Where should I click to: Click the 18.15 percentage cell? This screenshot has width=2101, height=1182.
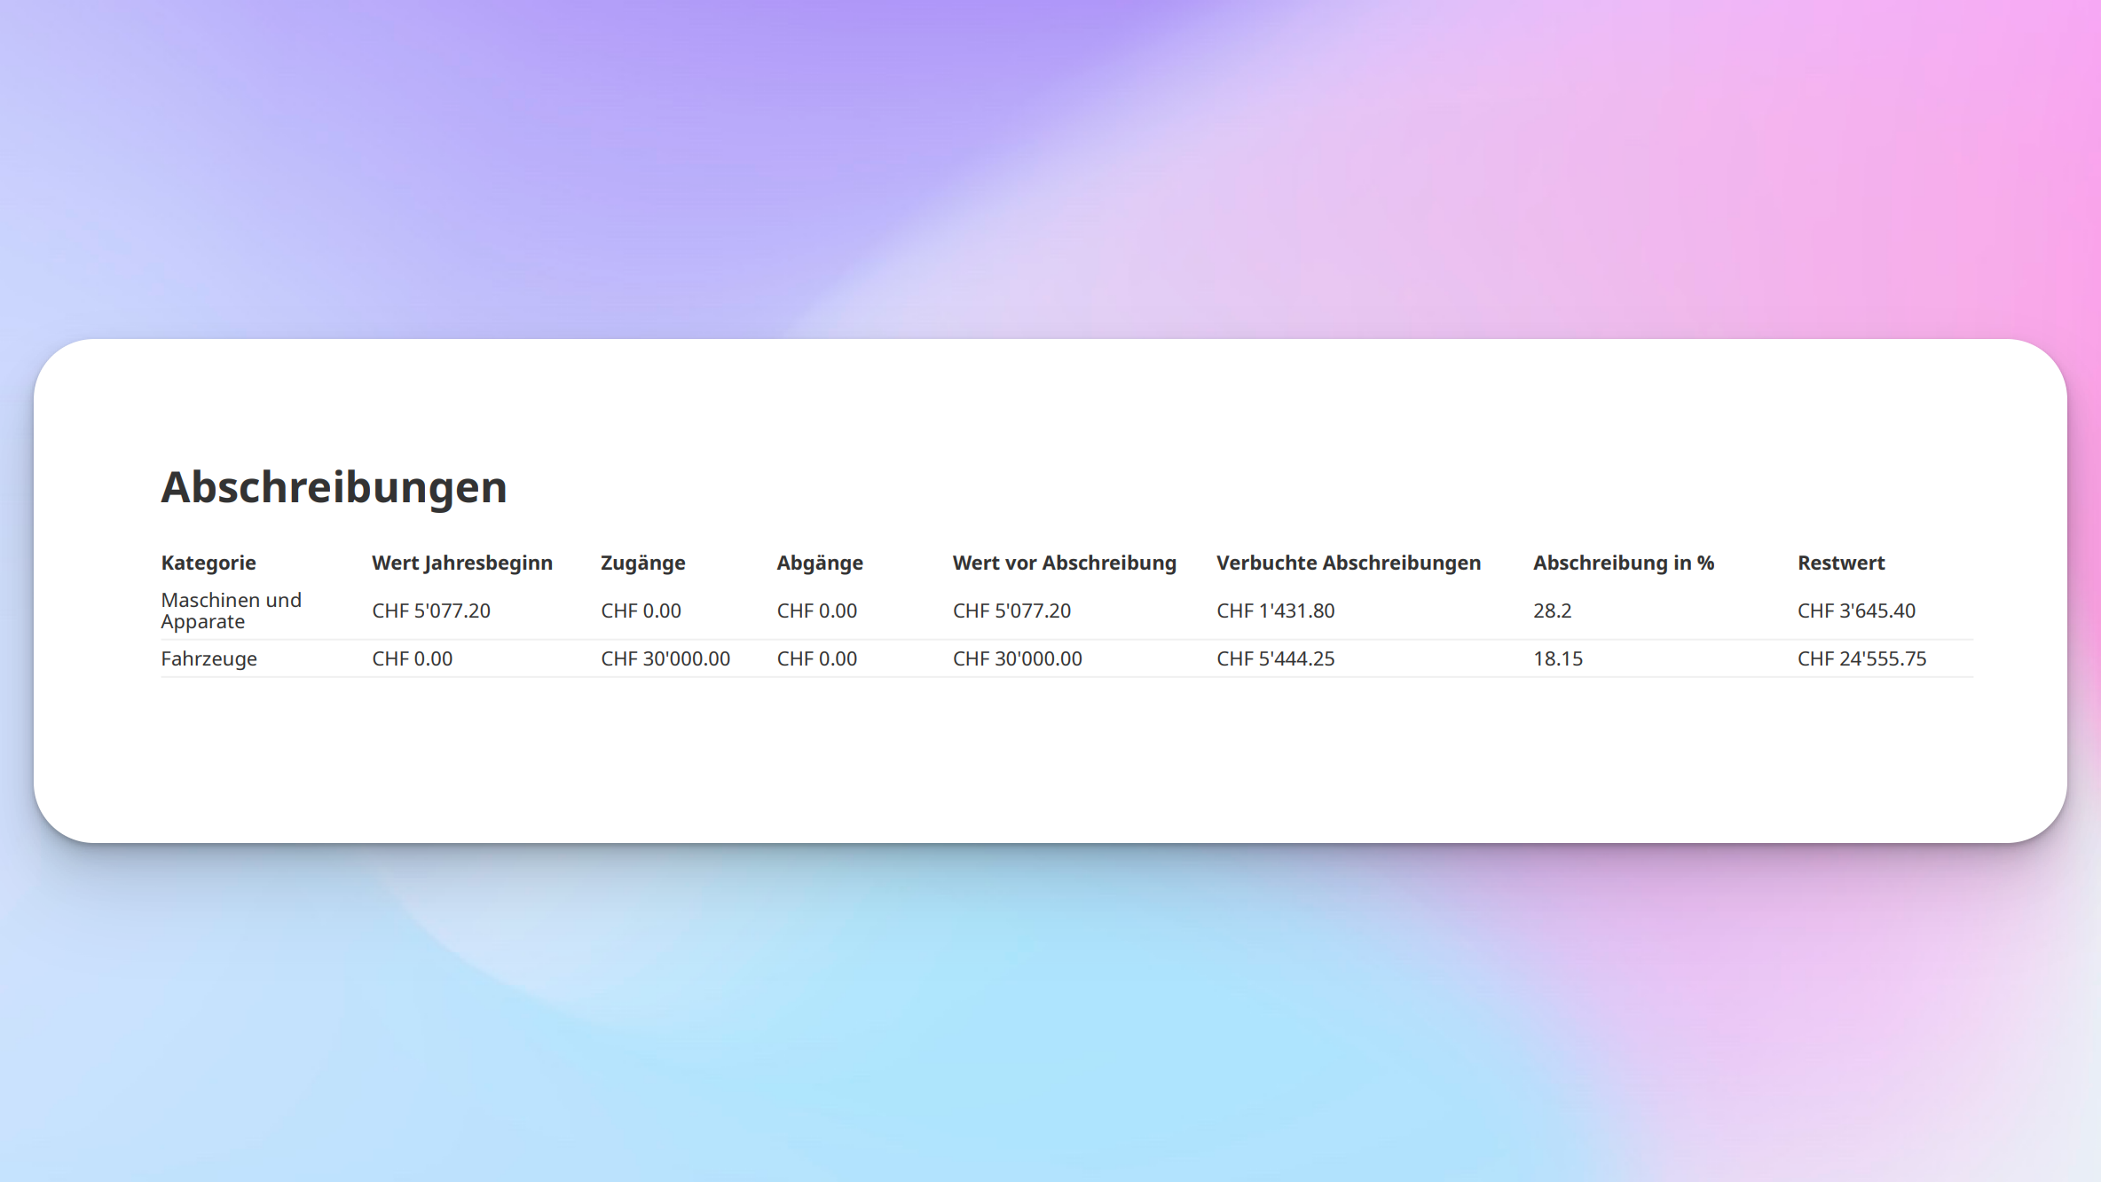1558,658
